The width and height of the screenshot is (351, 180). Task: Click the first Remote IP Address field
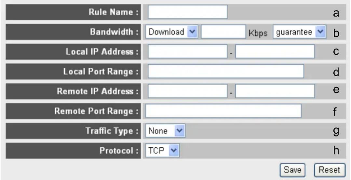[187, 91]
